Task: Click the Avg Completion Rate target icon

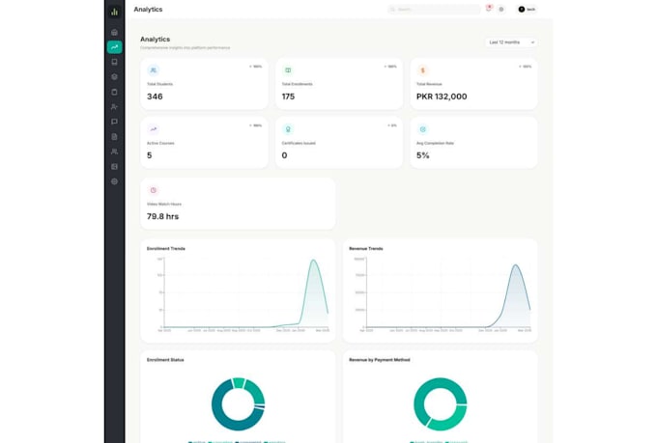Action: click(423, 129)
